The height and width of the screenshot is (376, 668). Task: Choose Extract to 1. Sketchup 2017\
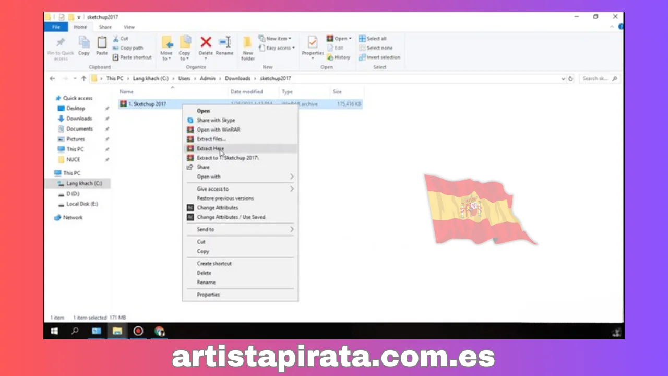click(x=240, y=158)
